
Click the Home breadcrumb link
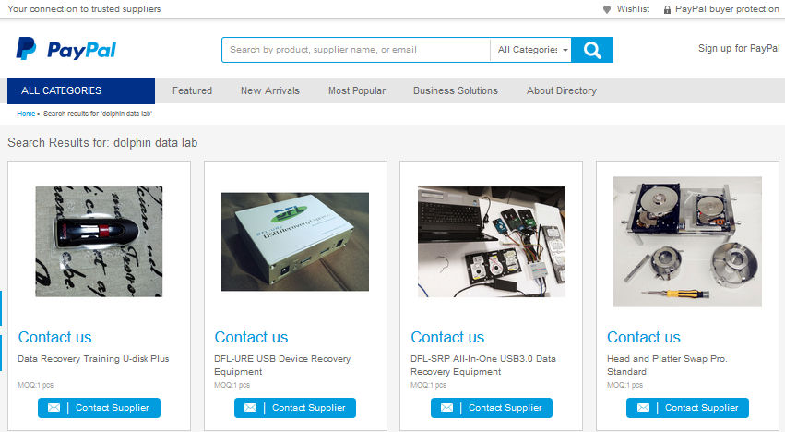point(26,114)
